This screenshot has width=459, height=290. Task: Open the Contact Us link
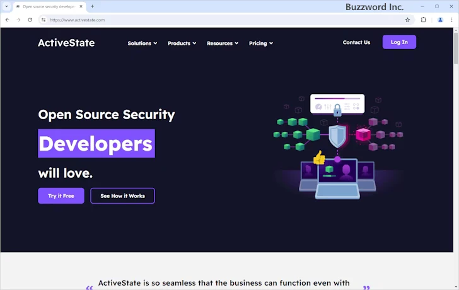[x=356, y=42]
